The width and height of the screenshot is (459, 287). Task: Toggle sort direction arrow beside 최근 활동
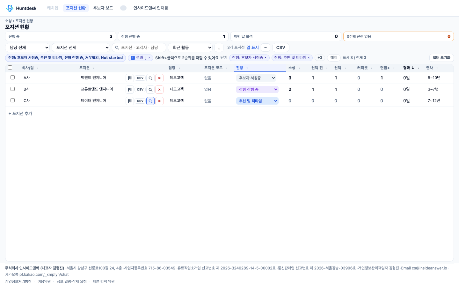[x=219, y=48]
